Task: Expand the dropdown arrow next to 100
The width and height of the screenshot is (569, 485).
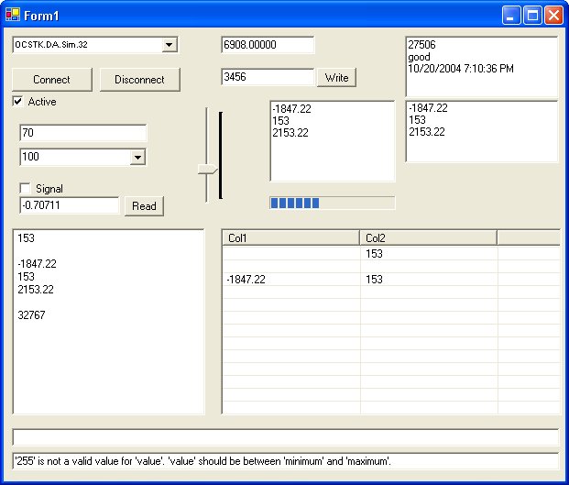Action: [x=137, y=158]
